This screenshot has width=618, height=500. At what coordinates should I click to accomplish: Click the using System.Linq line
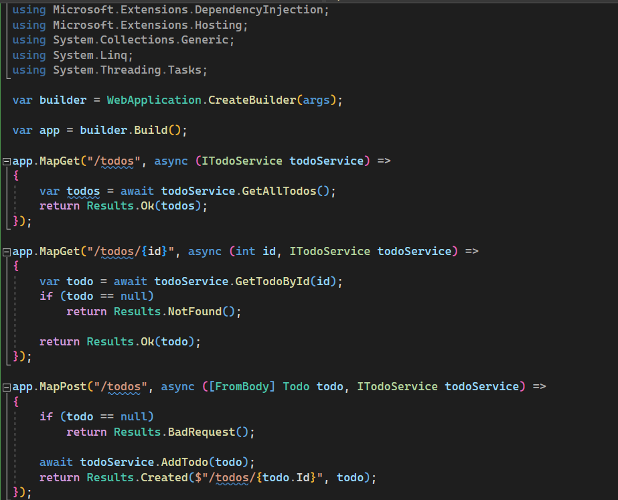72,56
